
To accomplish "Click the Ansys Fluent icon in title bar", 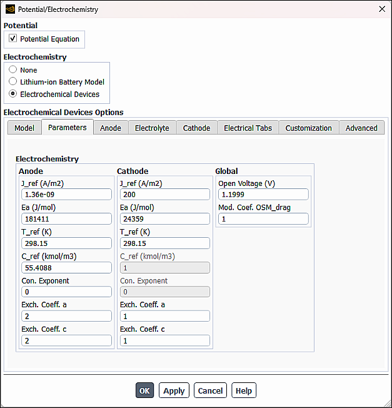I will pos(10,9).
